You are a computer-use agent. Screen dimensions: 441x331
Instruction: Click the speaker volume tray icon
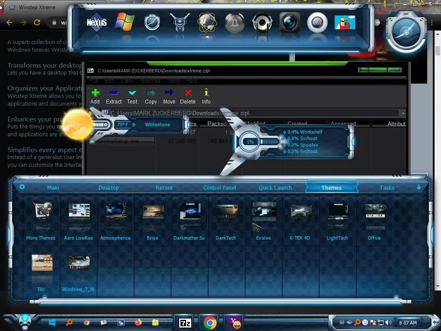[389, 322]
